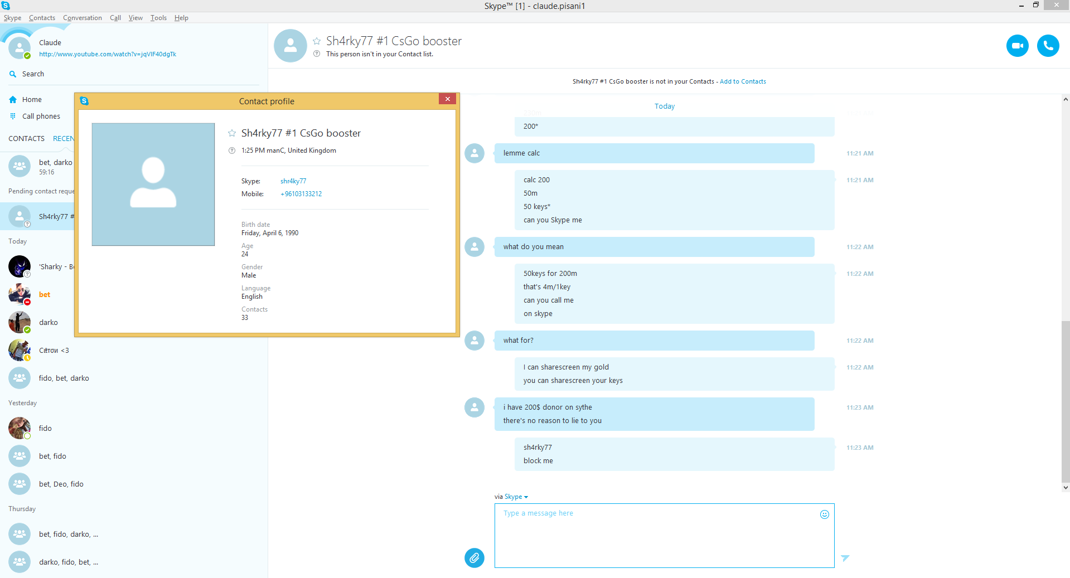The width and height of the screenshot is (1070, 578).
Task: Click group avatar for fido, bet, darko
Action: (20, 378)
